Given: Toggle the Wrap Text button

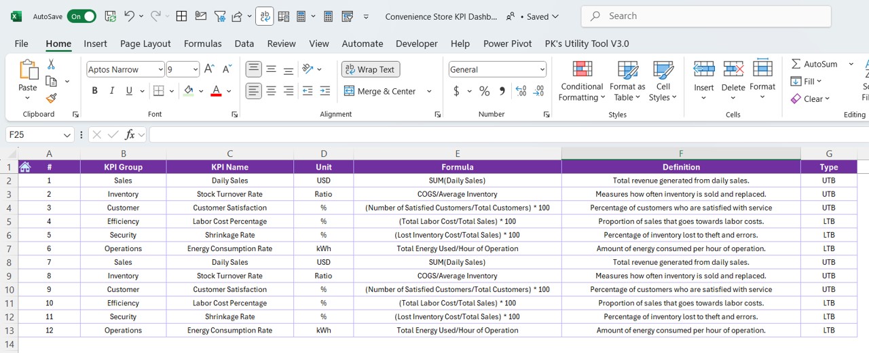Looking at the screenshot, I should (x=370, y=69).
